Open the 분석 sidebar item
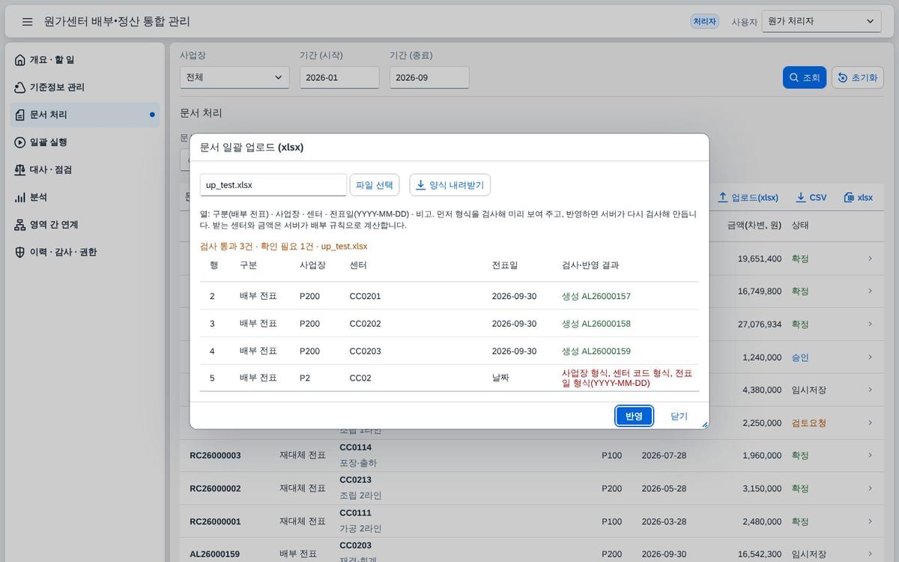Image resolution: width=899 pixels, height=562 pixels. 86,197
